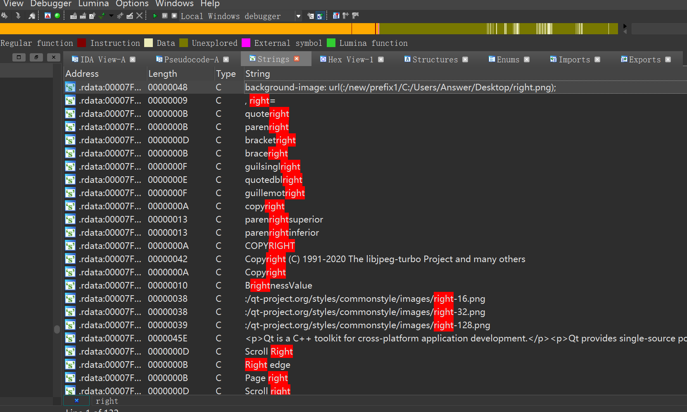Close the filter bar with blue X
This screenshot has height=412, width=687.
pyautogui.click(x=76, y=400)
